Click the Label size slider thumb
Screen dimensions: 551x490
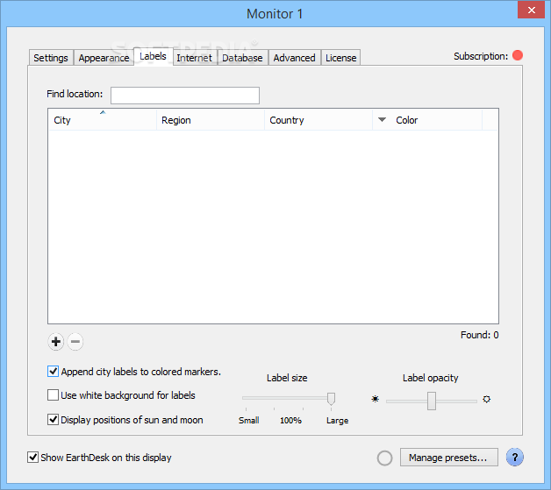(331, 399)
